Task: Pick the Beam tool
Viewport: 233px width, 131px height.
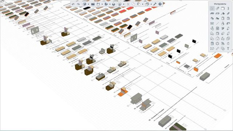Action: tap(228, 13)
